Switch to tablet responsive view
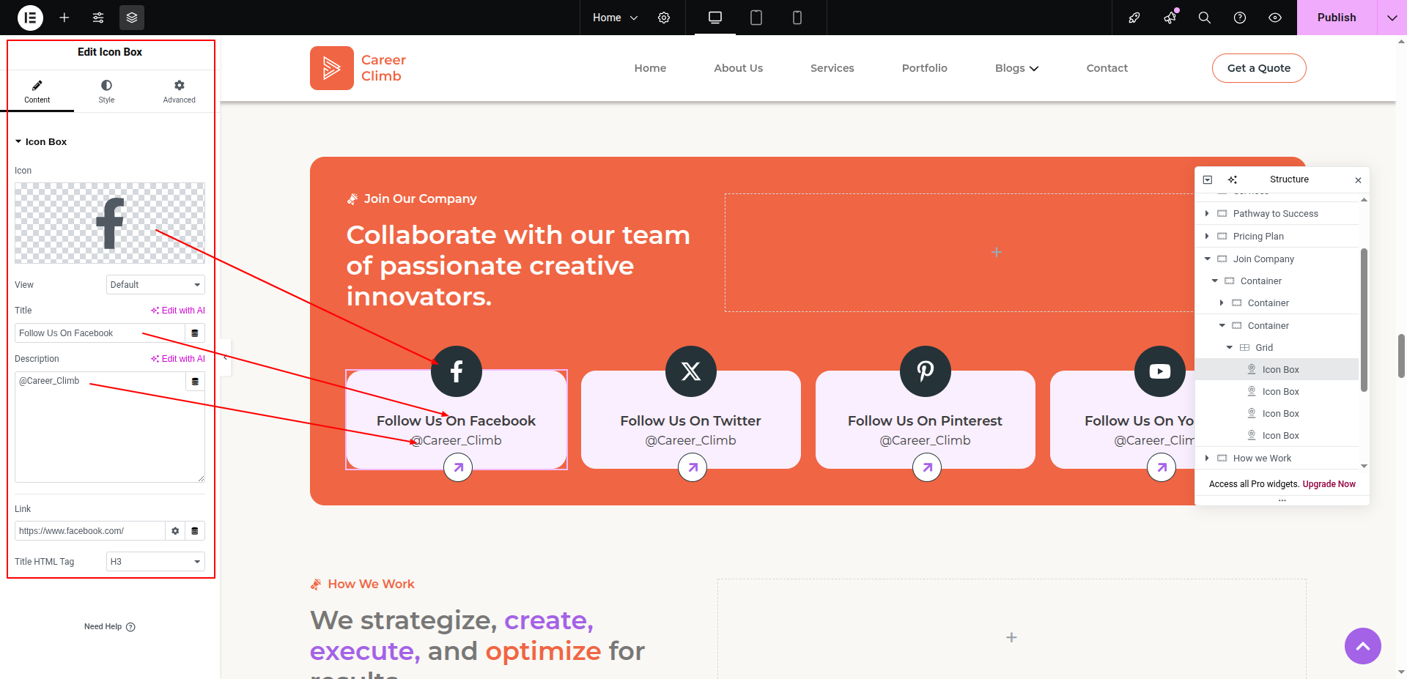Viewport: 1407px width, 679px height. coord(756,18)
